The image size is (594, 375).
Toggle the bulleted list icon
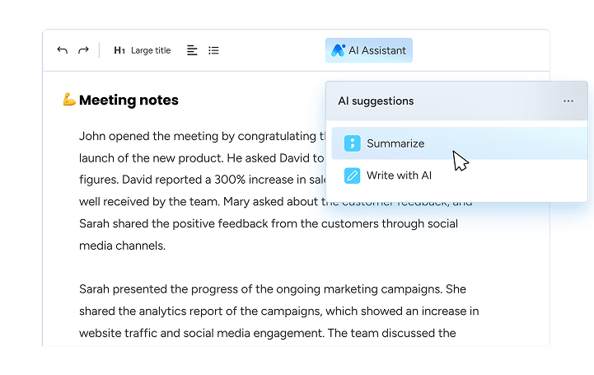point(213,50)
